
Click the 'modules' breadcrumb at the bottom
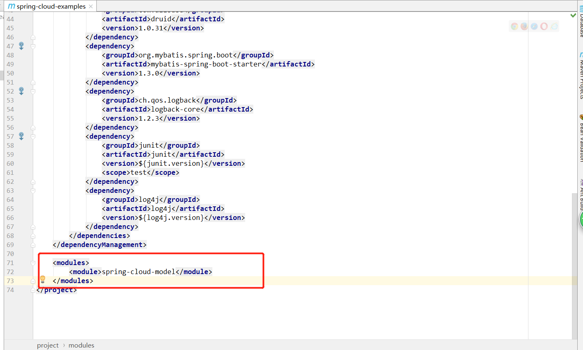(81, 345)
